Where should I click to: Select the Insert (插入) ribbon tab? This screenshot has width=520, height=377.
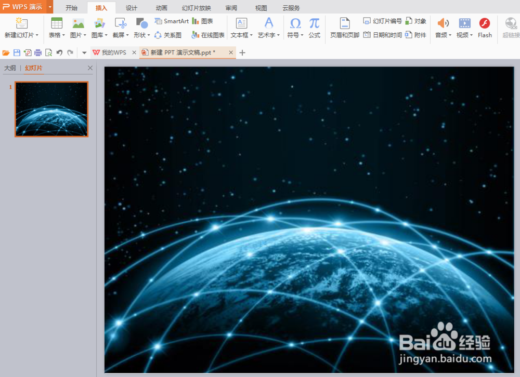click(101, 8)
